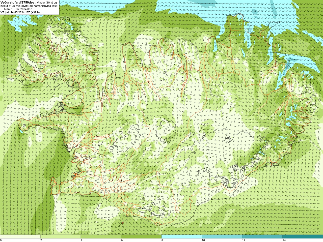Click the legend label '0'
The image size is (323, 242).
point(1,240)
